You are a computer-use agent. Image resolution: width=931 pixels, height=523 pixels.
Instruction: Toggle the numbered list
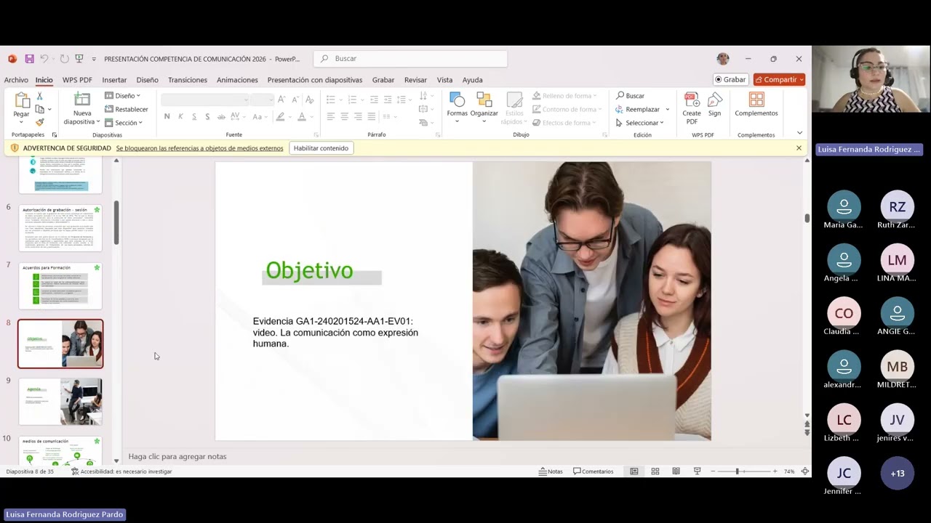[352, 100]
